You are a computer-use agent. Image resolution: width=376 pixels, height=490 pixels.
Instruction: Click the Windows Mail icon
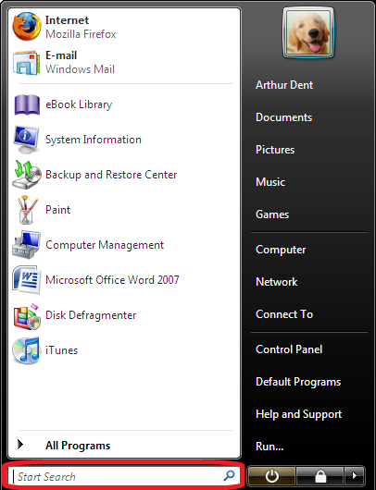[27, 63]
